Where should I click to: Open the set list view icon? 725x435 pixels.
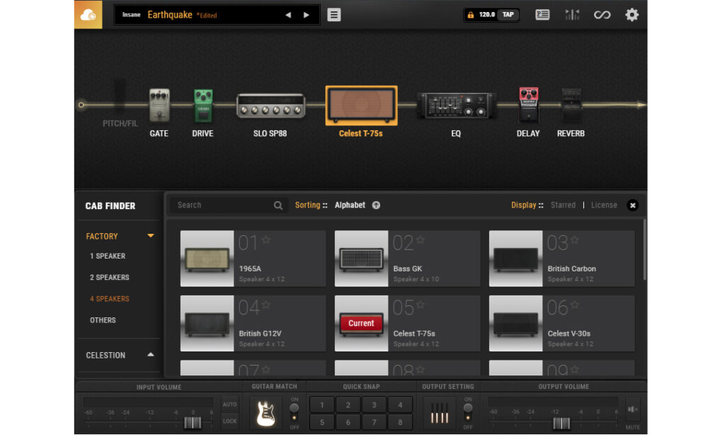(x=542, y=15)
